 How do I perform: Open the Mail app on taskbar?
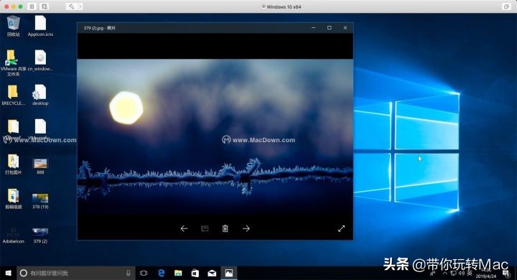[212, 273]
